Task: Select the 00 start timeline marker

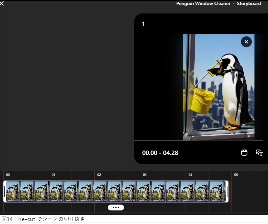Action: 8,175
